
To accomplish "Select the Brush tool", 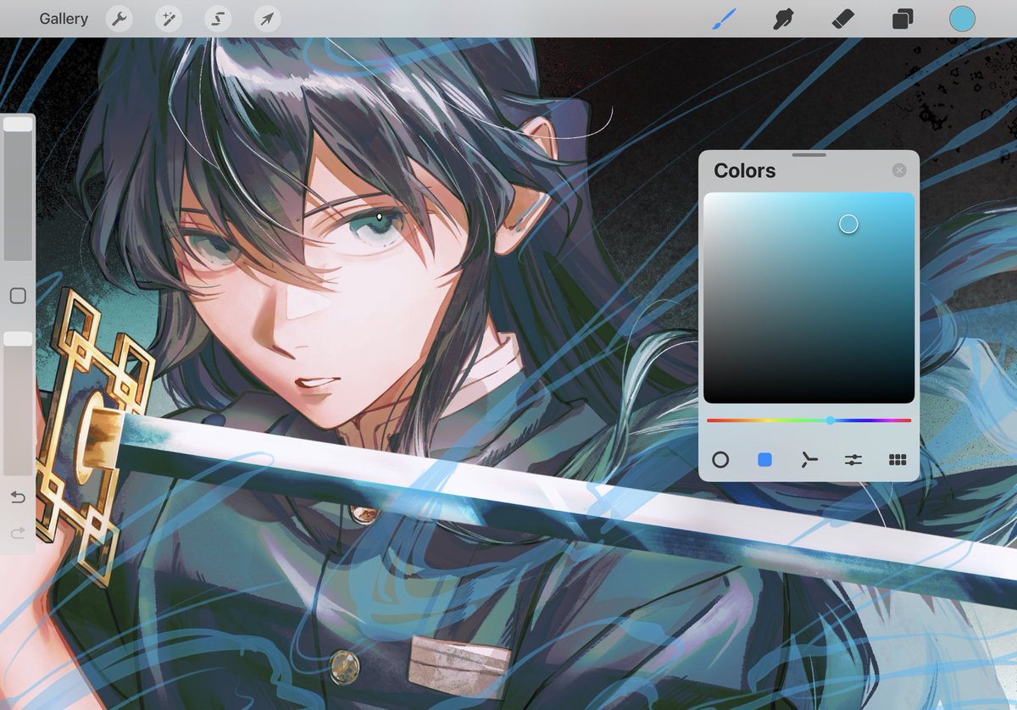I will pos(725,19).
